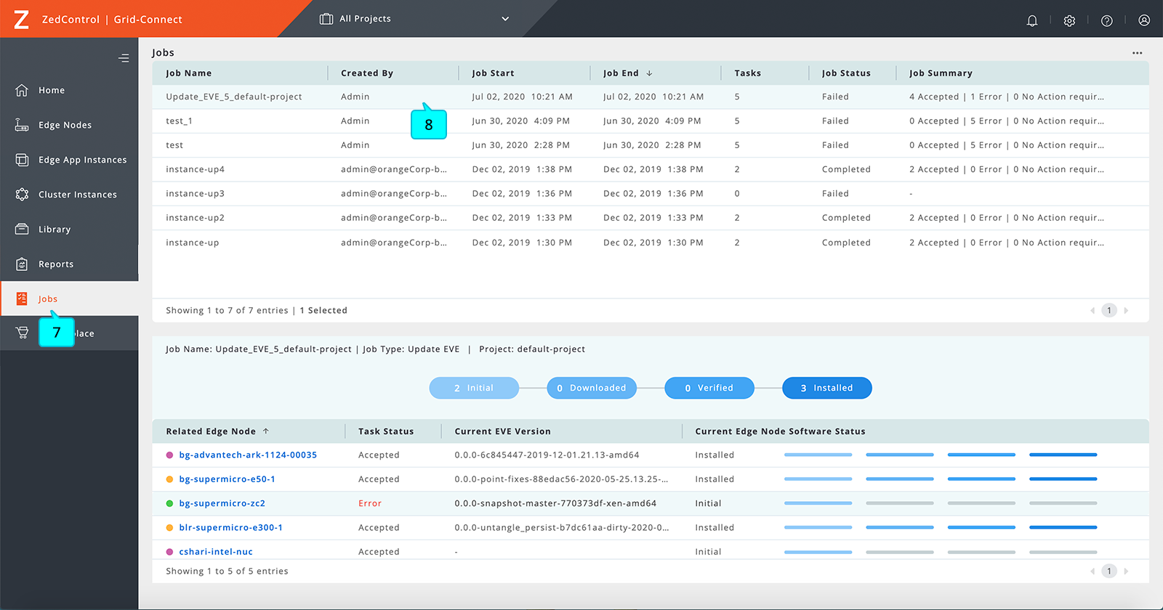The height and width of the screenshot is (610, 1163).
Task: Open the settings gear icon
Action: 1069,20
